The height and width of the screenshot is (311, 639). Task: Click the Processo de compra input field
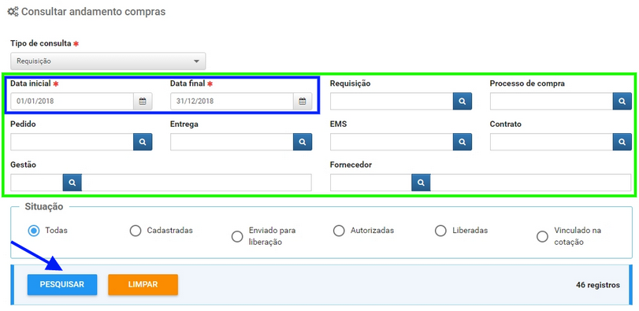point(552,102)
